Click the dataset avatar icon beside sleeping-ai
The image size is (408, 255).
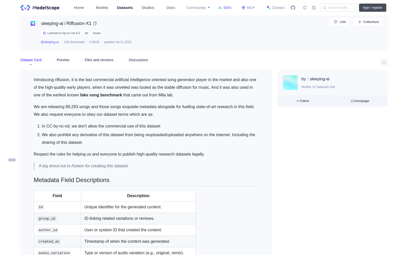(33, 23)
